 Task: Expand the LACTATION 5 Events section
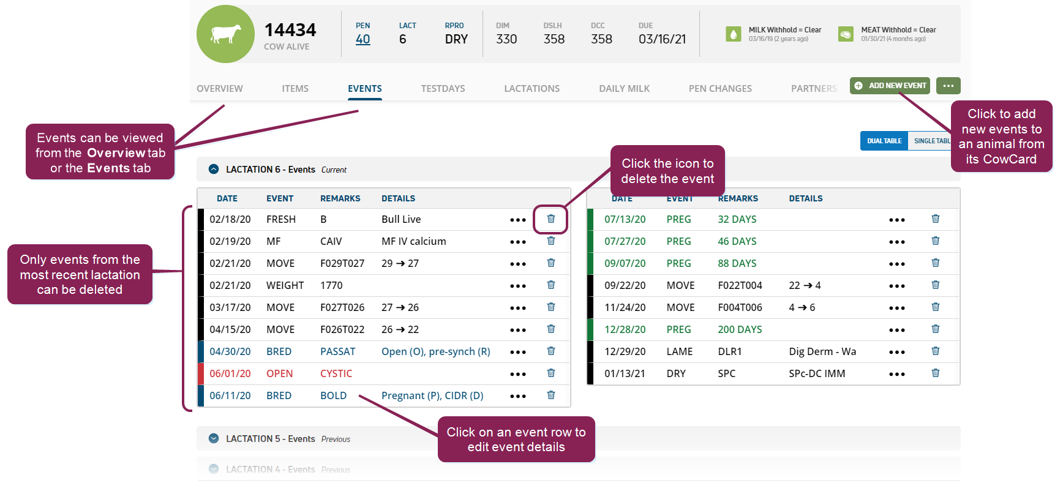214,439
